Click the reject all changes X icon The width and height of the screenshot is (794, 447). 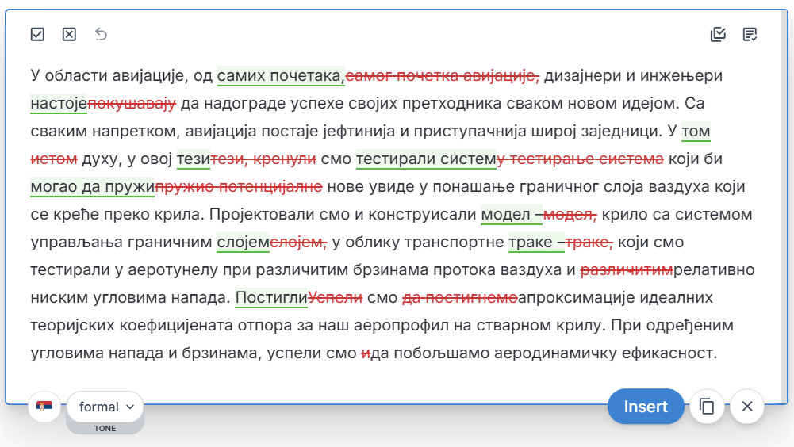coord(69,34)
